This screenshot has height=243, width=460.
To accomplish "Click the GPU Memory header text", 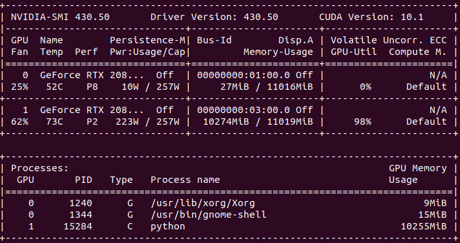I will click(x=418, y=168).
